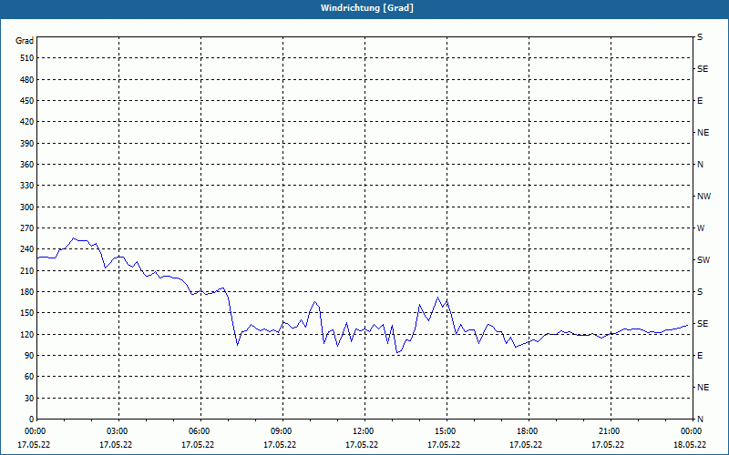Select the 330 axis value
This screenshot has width=729, height=455.
27,186
